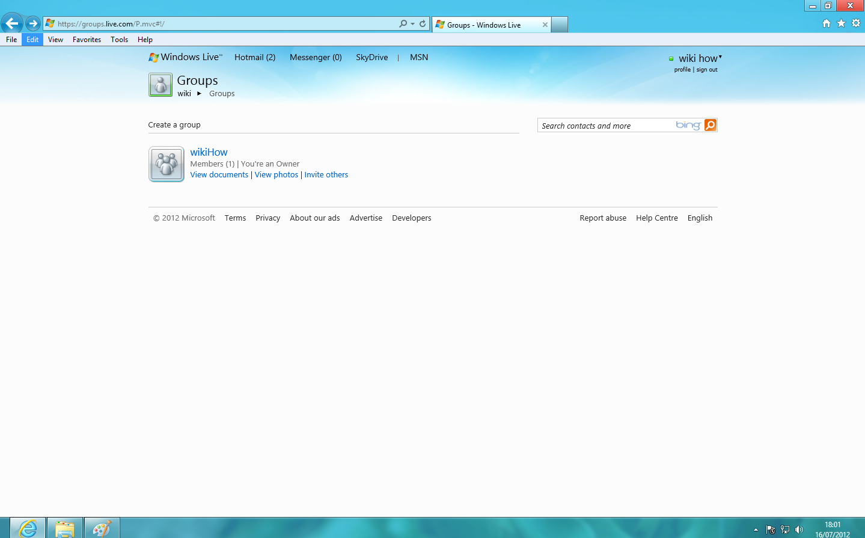
Task: Open About our ads
Action: click(x=315, y=218)
